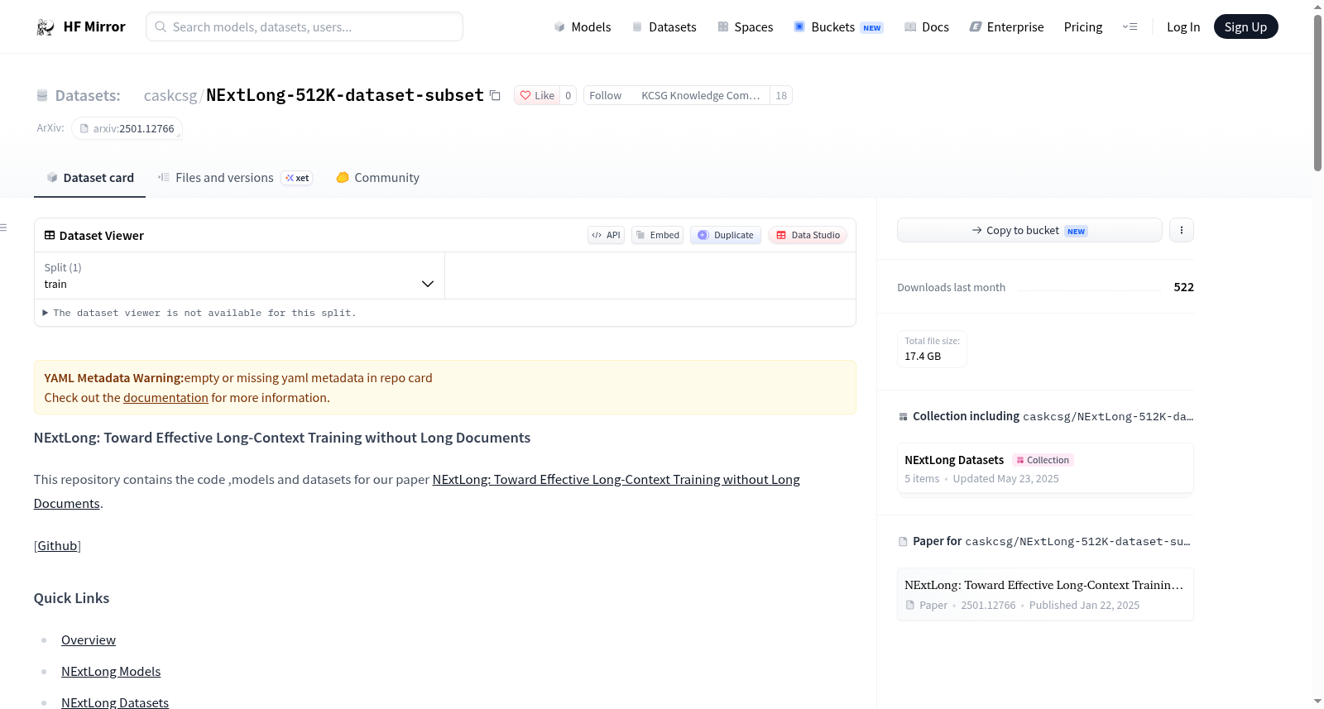Click the Log In link

1183,27
